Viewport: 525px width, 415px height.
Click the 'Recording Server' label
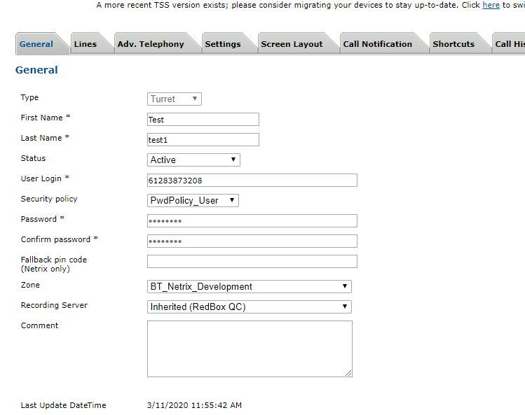pos(54,305)
